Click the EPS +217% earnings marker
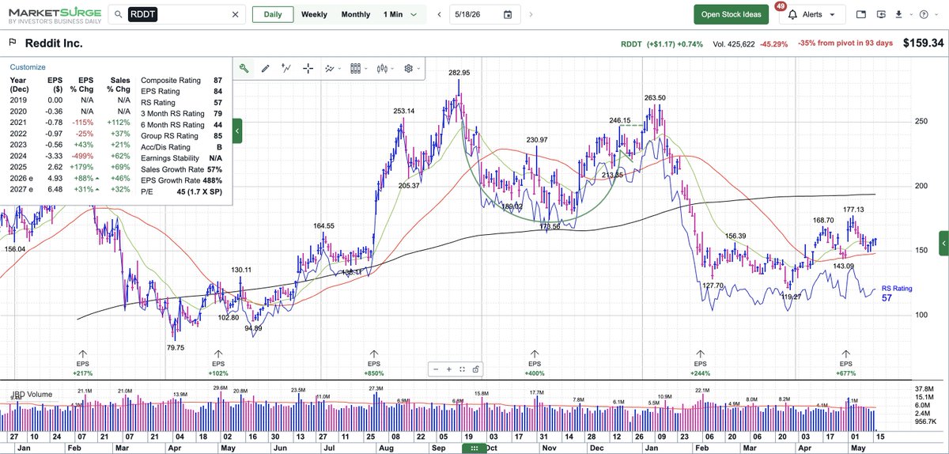The width and height of the screenshot is (949, 454). tap(82, 362)
